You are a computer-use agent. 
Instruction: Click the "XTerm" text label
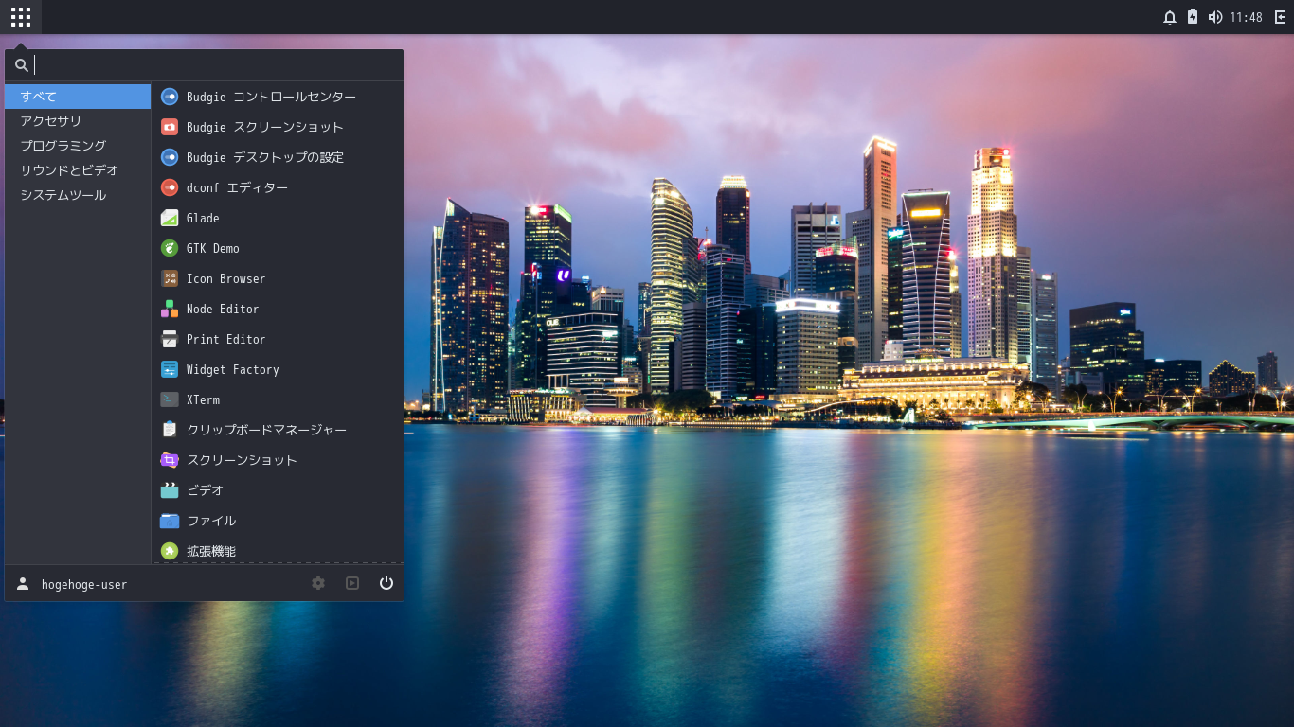click(x=203, y=399)
